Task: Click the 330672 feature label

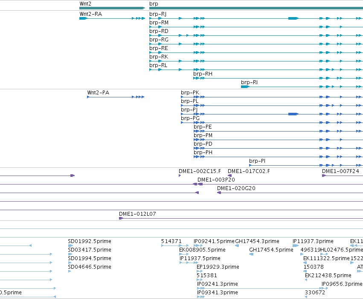Action: (x=315, y=293)
